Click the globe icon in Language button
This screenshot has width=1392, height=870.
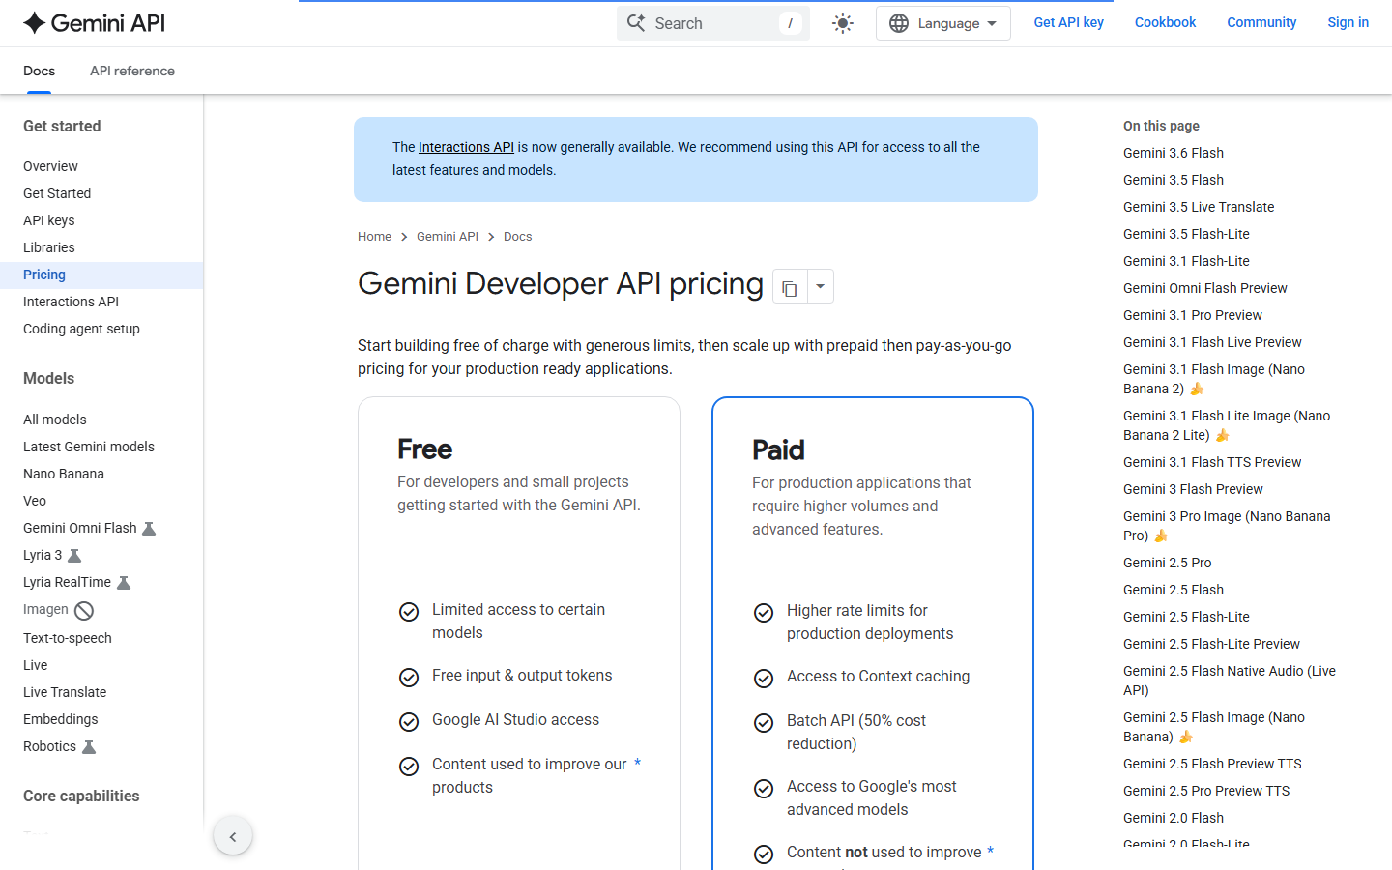pyautogui.click(x=899, y=23)
